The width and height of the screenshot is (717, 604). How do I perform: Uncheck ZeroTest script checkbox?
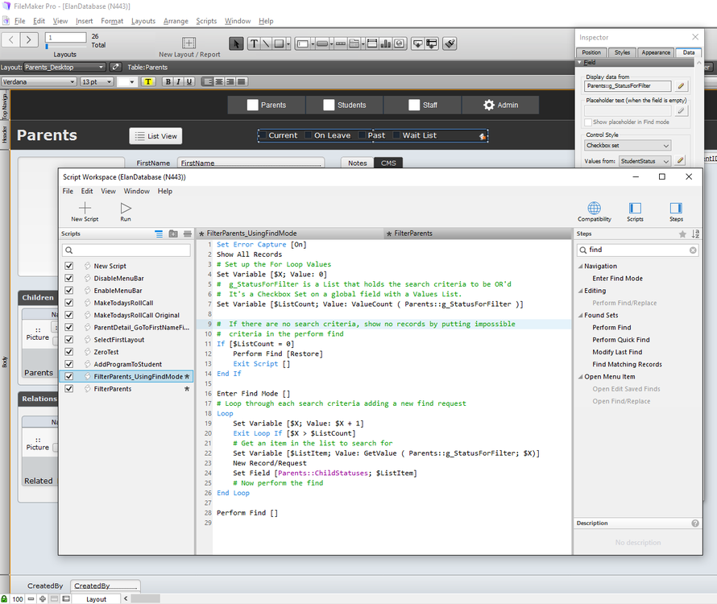(69, 352)
